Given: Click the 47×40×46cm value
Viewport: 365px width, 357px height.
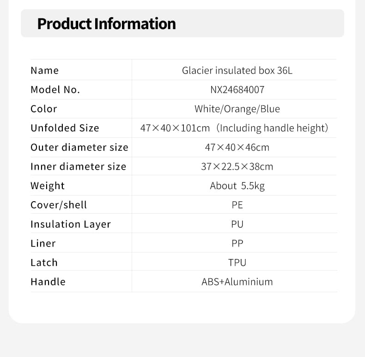Looking at the screenshot, I should (x=237, y=148).
